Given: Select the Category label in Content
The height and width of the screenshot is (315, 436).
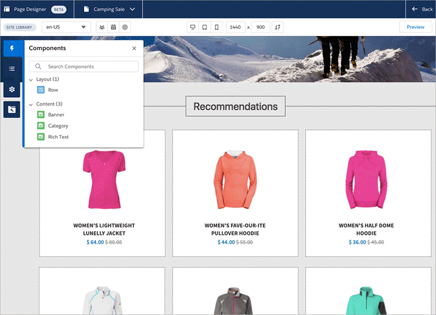Looking at the screenshot, I should pyautogui.click(x=58, y=126).
